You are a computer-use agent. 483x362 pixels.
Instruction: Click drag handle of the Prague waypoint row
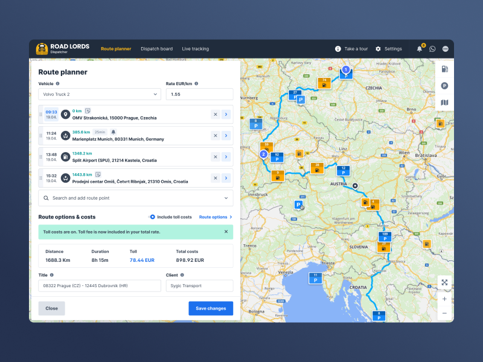click(40, 114)
